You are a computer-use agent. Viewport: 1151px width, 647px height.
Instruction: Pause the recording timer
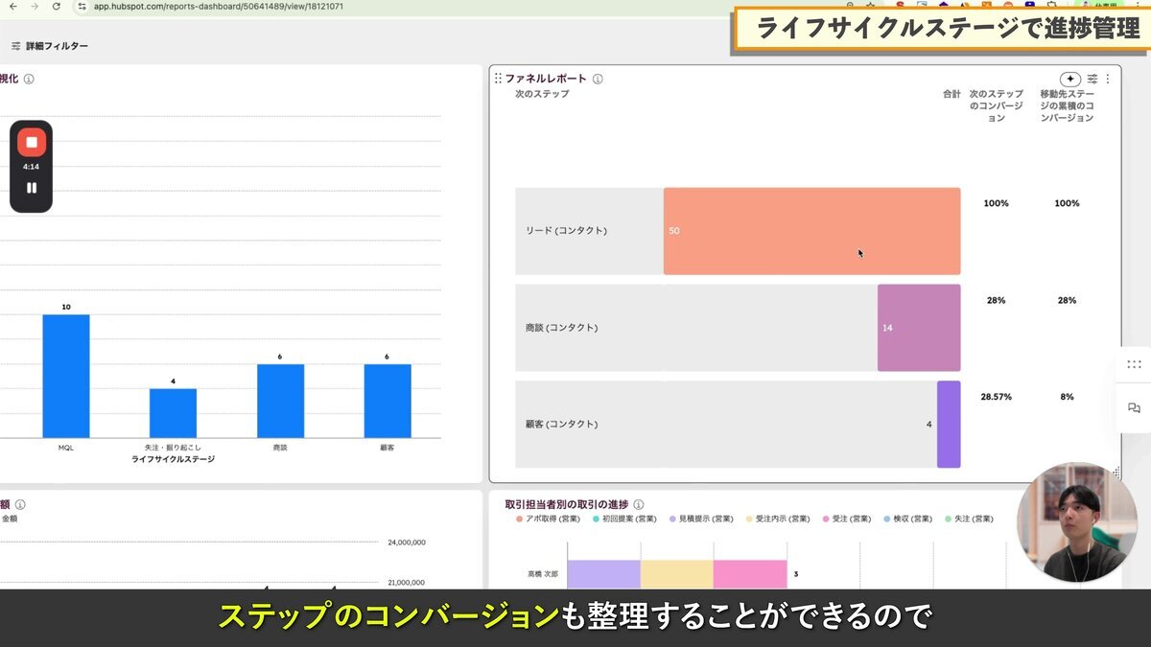click(x=32, y=188)
